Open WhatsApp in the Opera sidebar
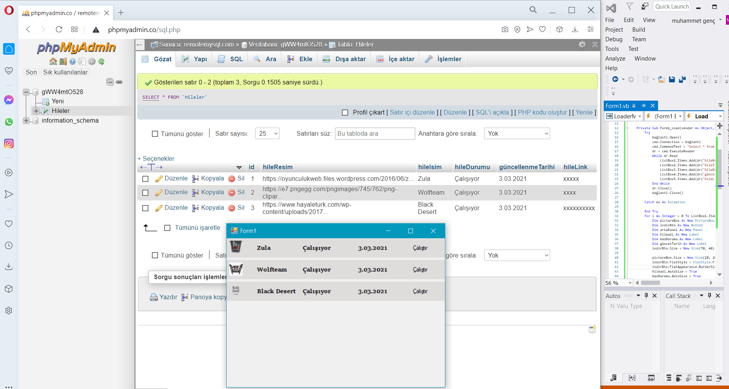This screenshot has height=389, width=729. point(9,122)
